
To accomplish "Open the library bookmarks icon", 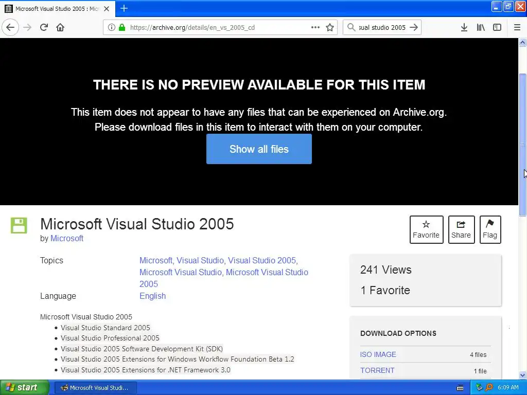I will (x=481, y=27).
